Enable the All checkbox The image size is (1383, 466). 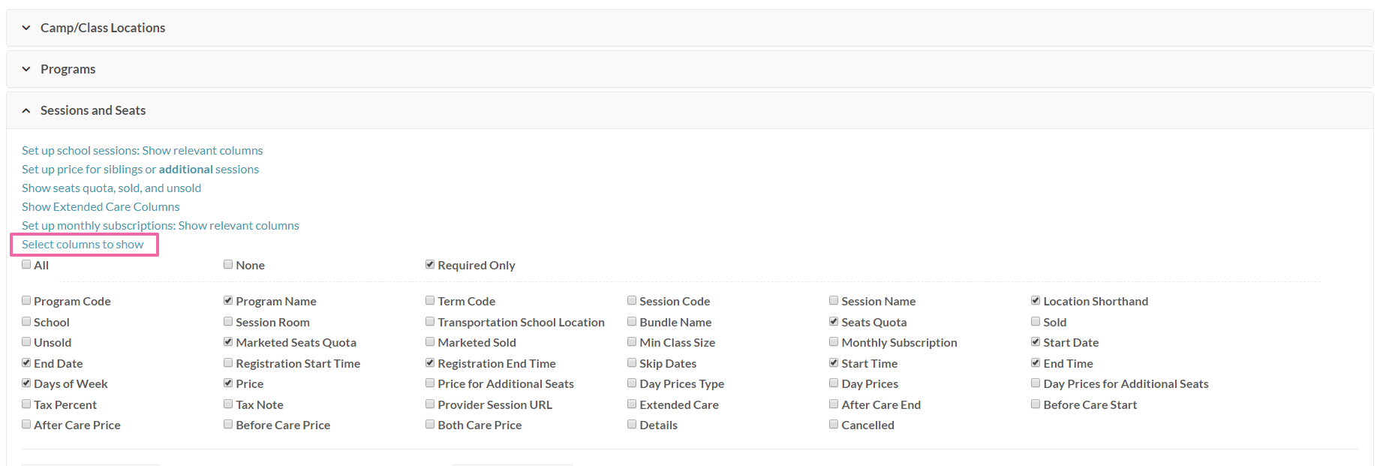coord(26,264)
